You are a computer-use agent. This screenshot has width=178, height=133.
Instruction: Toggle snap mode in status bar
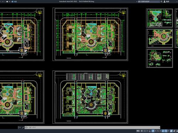click(x=145, y=131)
